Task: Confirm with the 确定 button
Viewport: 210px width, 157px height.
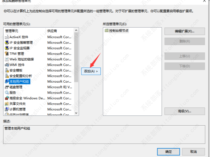Action: (168, 152)
